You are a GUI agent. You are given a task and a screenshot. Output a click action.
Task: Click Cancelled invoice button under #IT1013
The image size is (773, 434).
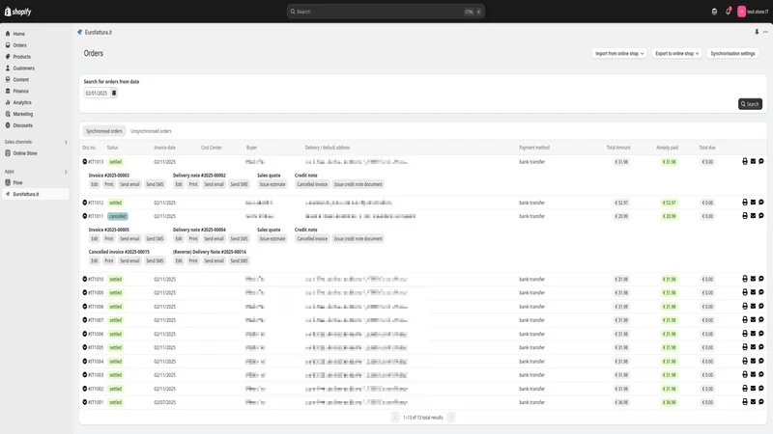[312, 184]
